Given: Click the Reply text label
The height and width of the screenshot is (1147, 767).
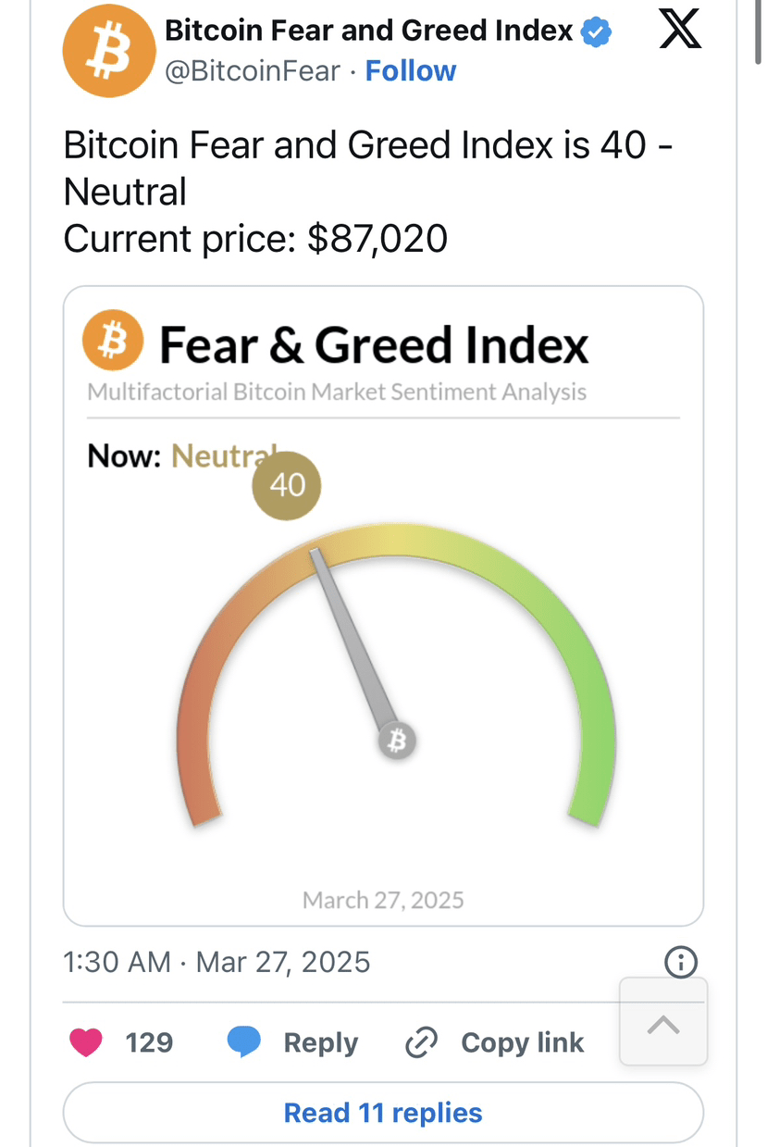Looking at the screenshot, I should (x=320, y=1042).
